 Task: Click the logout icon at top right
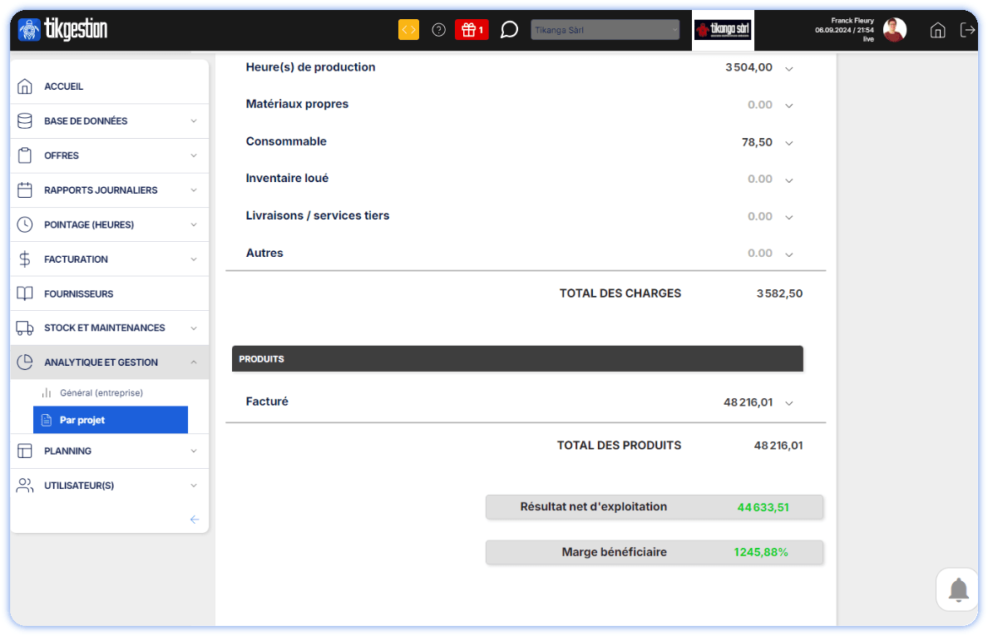pyautogui.click(x=967, y=30)
